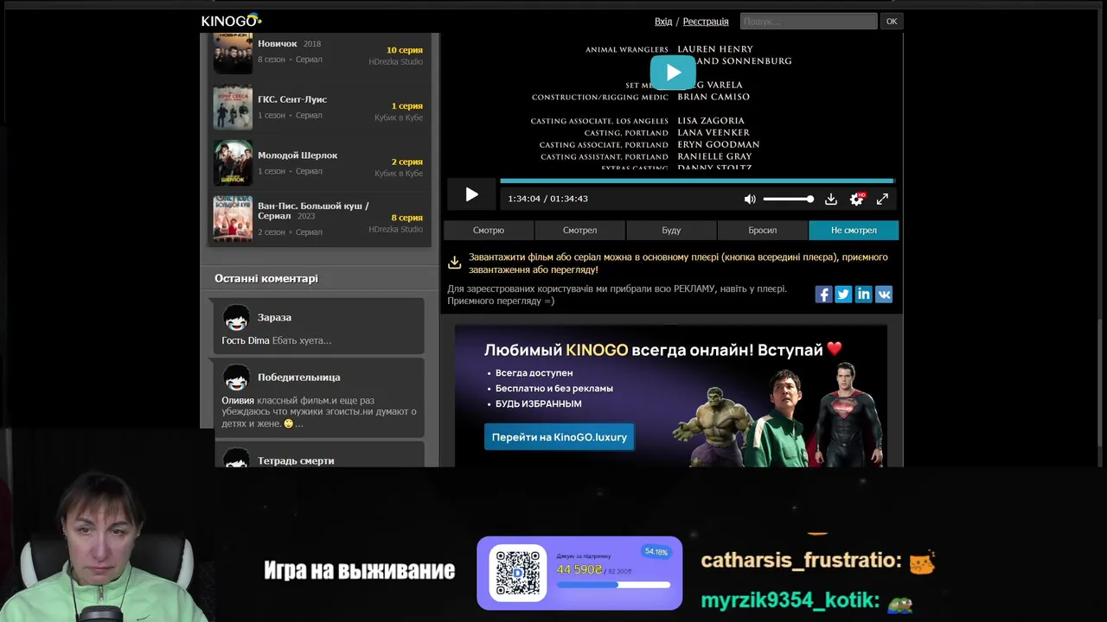This screenshot has height=622, width=1107.
Task: Open Ван-Пис. Большой куш / Сериал title
Action: coord(313,211)
